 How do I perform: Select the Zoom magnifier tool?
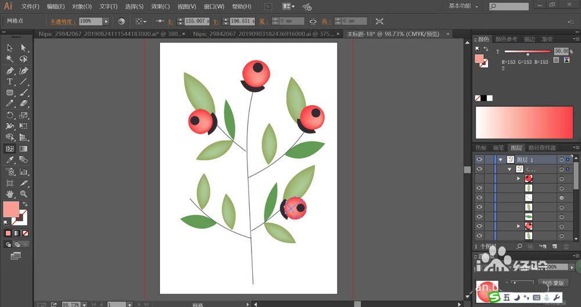24,194
